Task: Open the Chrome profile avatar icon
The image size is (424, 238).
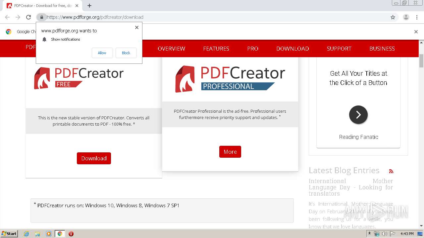Action: [406, 17]
